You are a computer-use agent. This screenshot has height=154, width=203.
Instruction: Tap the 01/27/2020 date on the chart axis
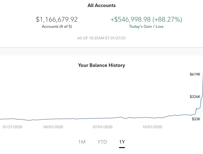(13, 127)
